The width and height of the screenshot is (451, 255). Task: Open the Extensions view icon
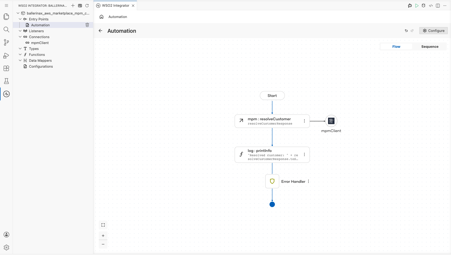click(6, 68)
